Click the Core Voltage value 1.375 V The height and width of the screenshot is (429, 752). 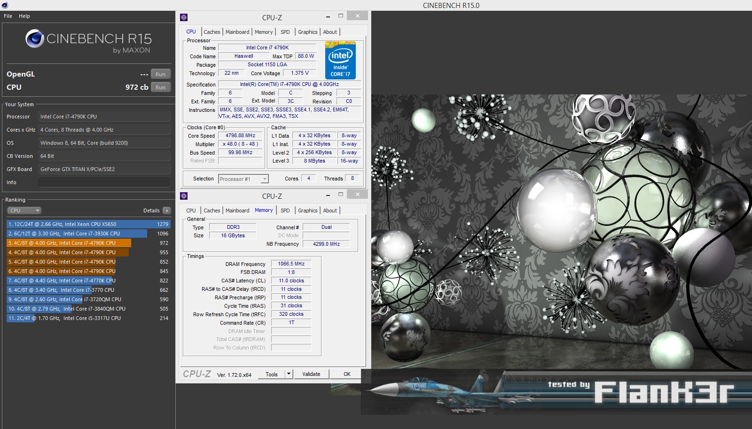(x=300, y=73)
